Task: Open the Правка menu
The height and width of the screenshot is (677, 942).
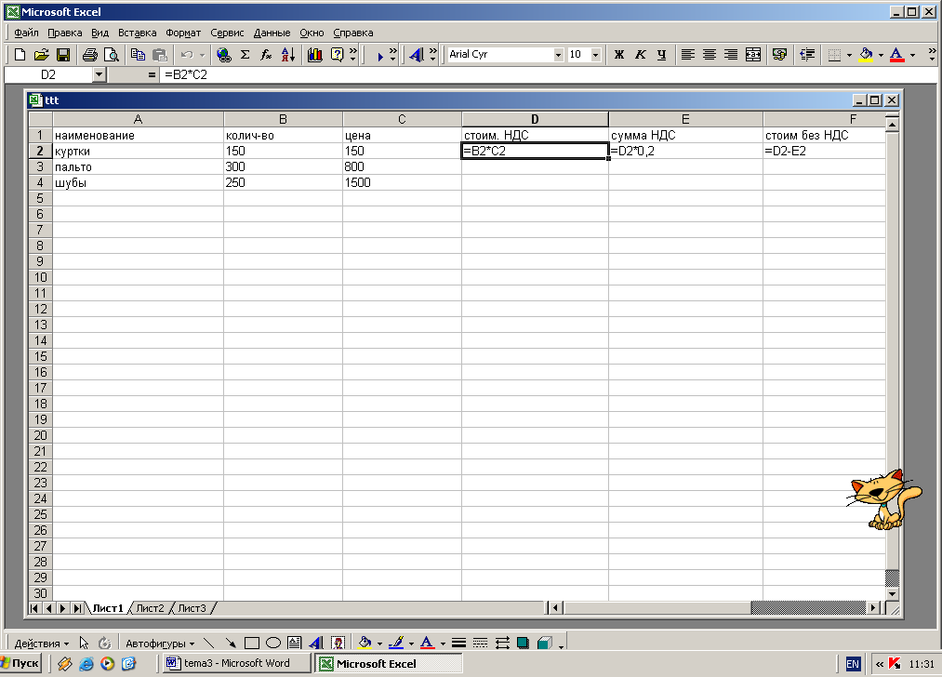Action: 65,33
